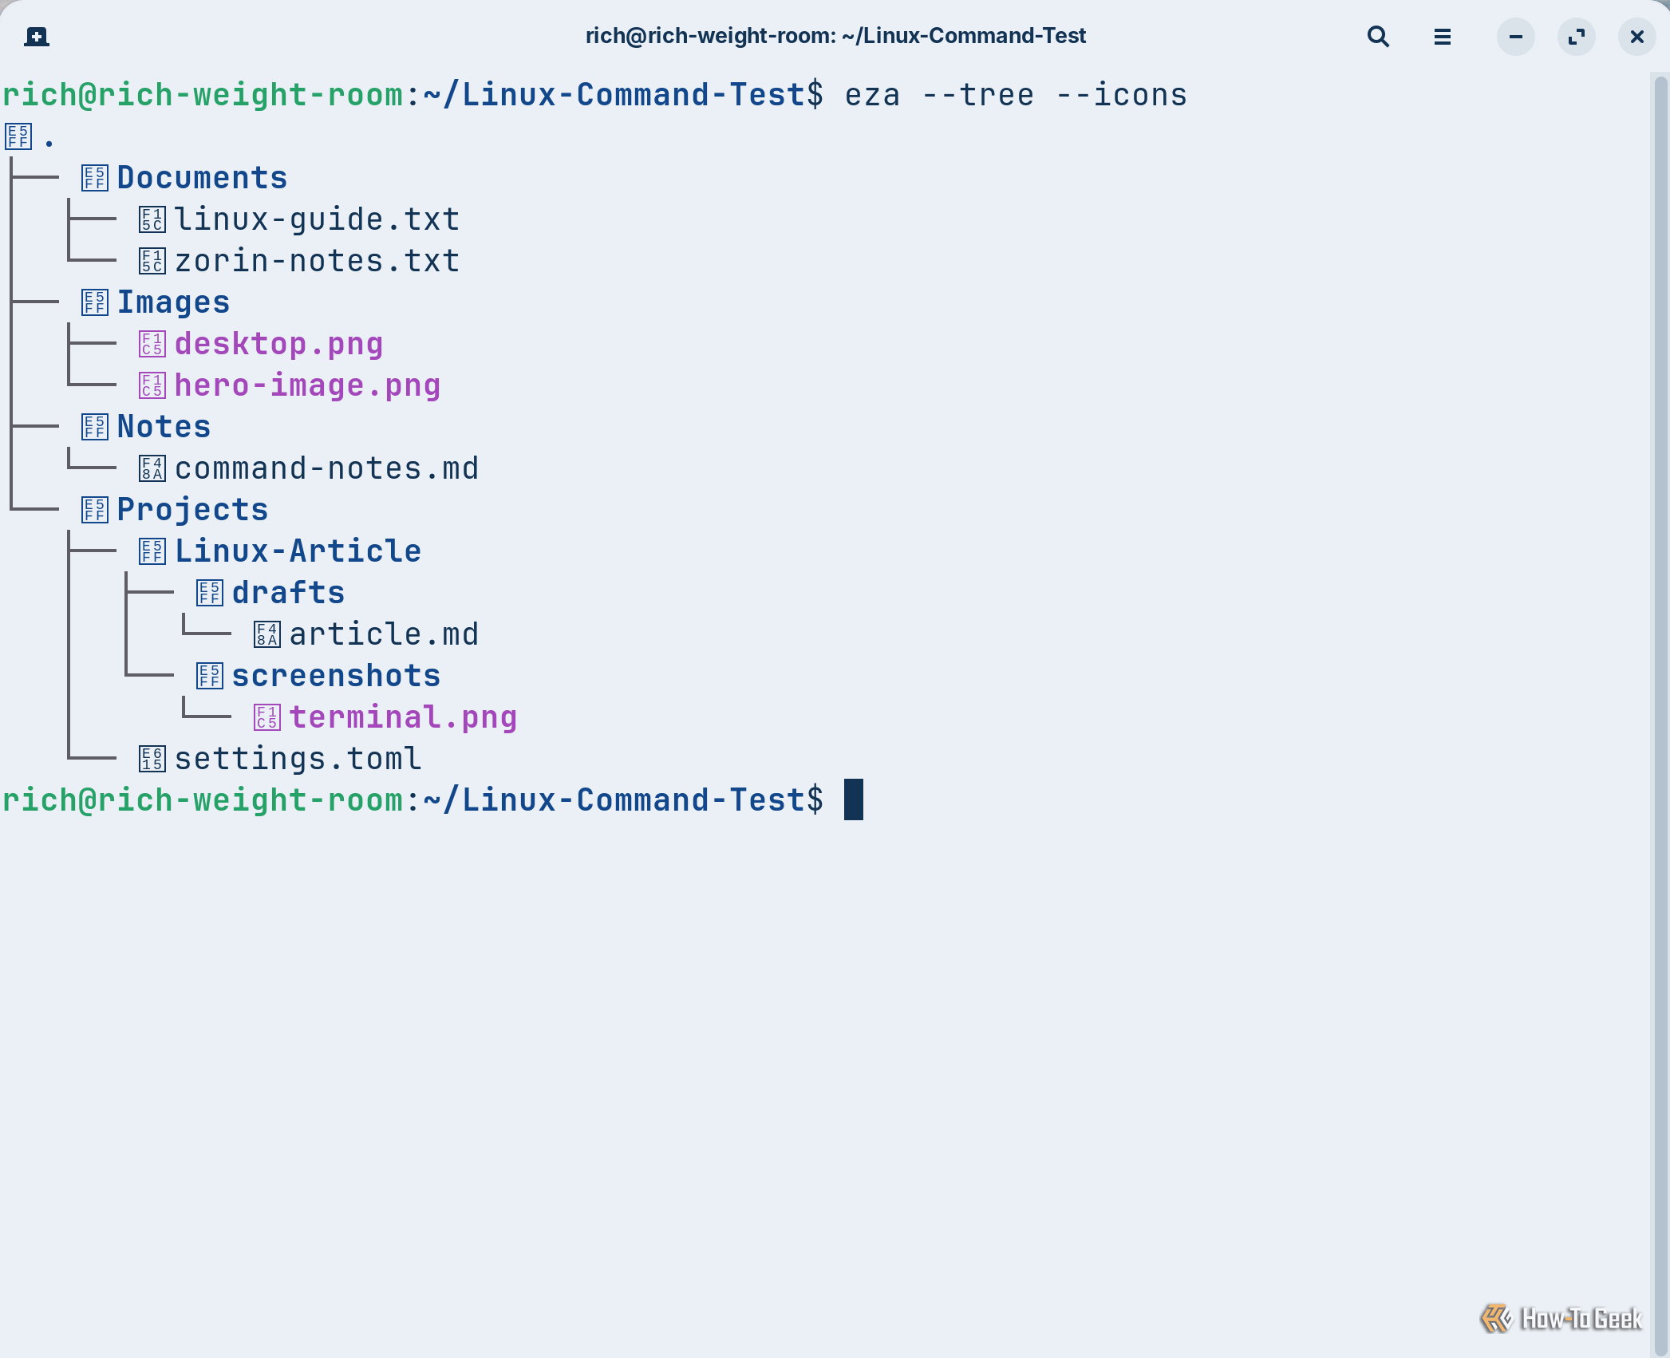Select the Notes directory name
Screen dimensions: 1670x1358
(164, 427)
